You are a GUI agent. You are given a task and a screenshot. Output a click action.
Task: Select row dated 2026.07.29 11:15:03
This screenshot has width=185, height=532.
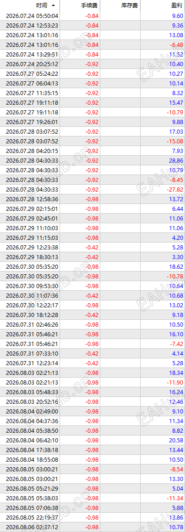92,238
